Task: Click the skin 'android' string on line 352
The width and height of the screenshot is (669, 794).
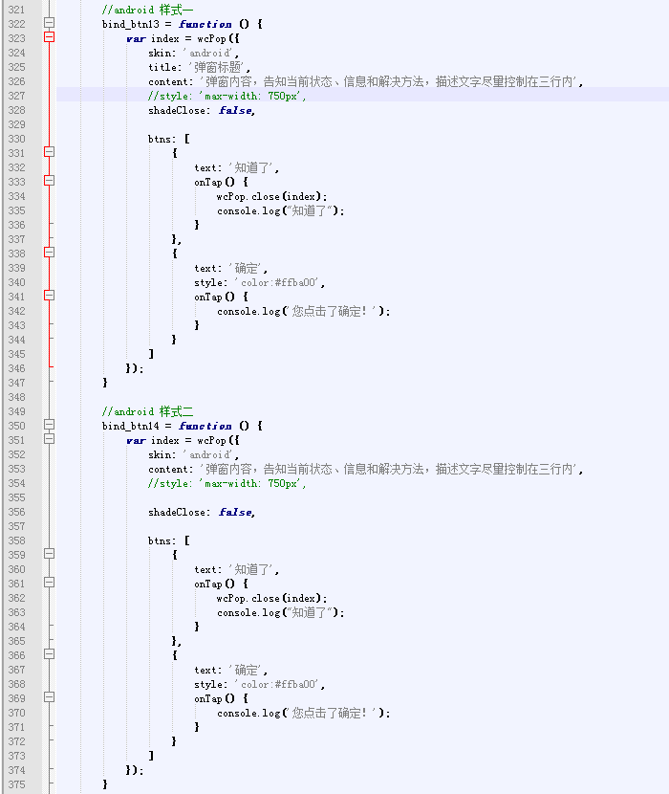Action: click(208, 454)
